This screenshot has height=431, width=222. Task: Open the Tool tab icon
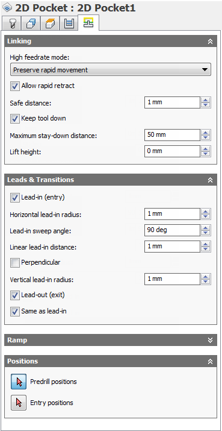tap(11, 24)
